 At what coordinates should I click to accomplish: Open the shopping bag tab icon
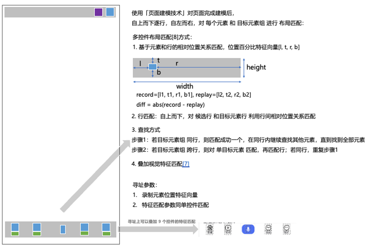pos(268,229)
